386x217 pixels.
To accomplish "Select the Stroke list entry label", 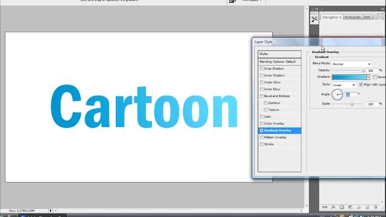I will 269,145.
